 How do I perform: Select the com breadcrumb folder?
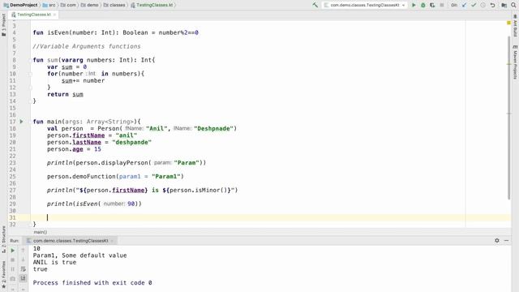(68, 5)
